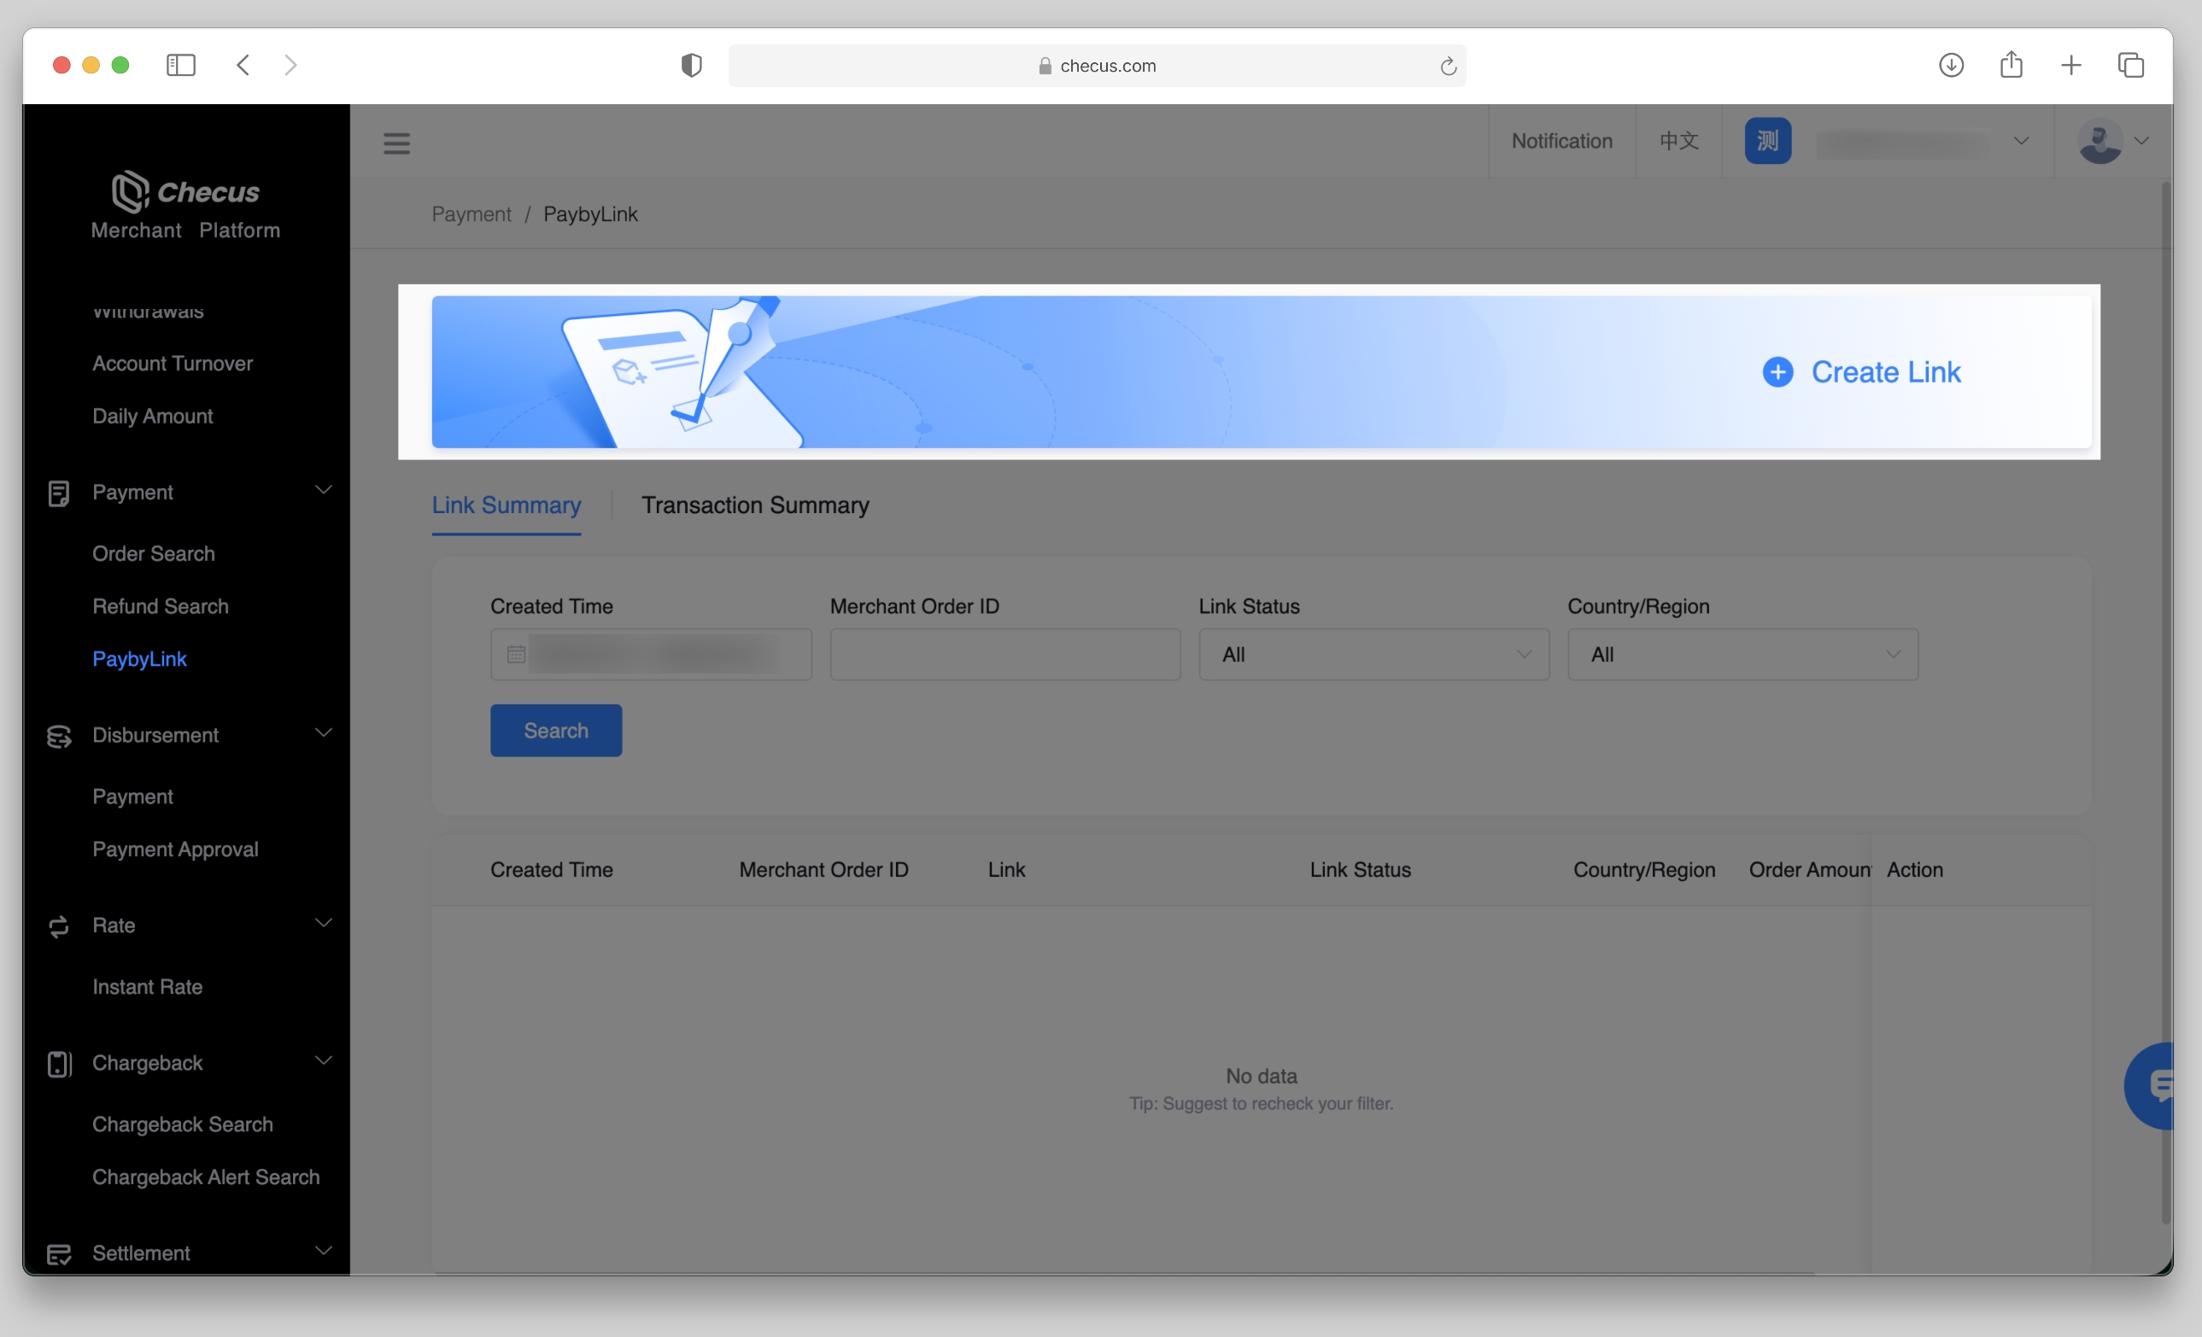Click the Safari privacy shield icon

[691, 65]
